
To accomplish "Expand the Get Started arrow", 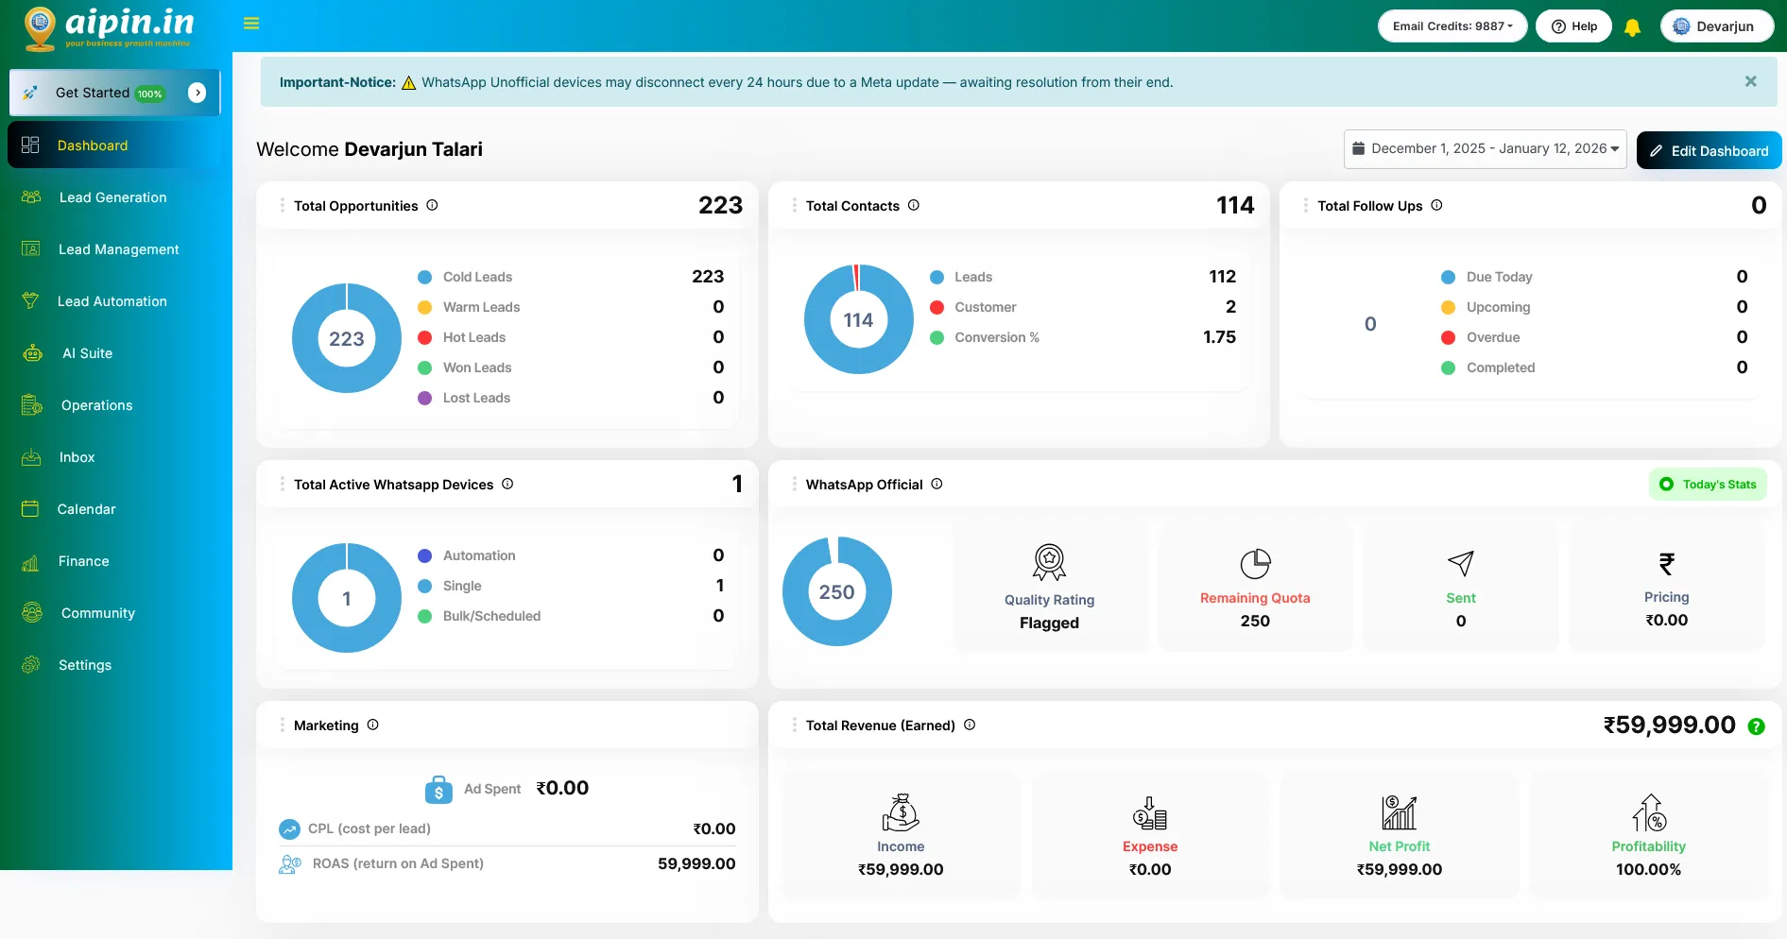I will 197,93.
